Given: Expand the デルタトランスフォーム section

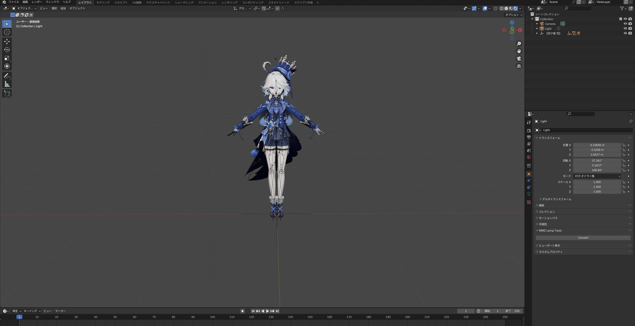Looking at the screenshot, I should [x=555, y=199].
